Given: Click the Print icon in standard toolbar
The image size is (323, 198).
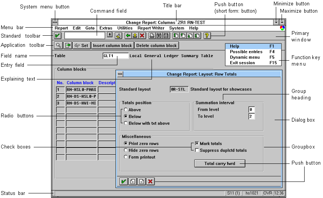Looking at the screenshot, I should [152, 36].
